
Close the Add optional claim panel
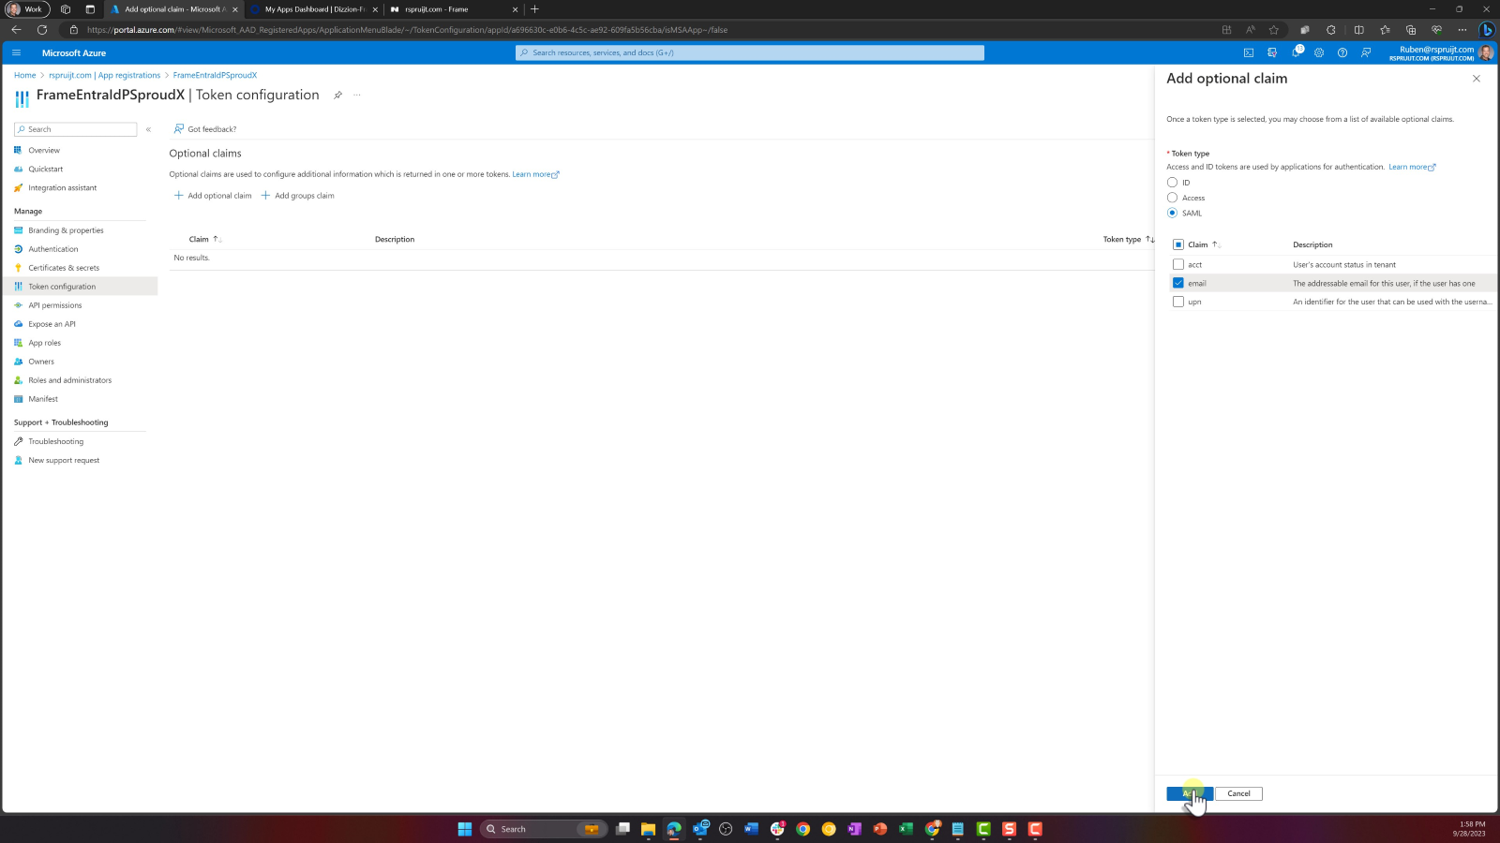coord(1476,79)
